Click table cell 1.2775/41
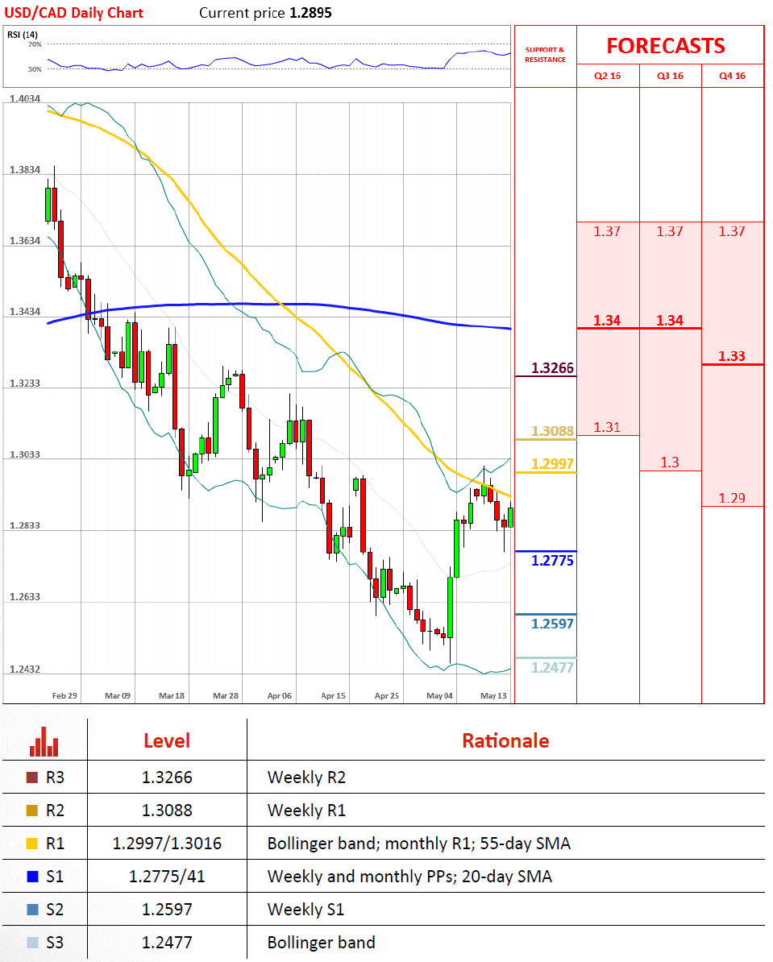The width and height of the screenshot is (773, 962). (x=167, y=876)
